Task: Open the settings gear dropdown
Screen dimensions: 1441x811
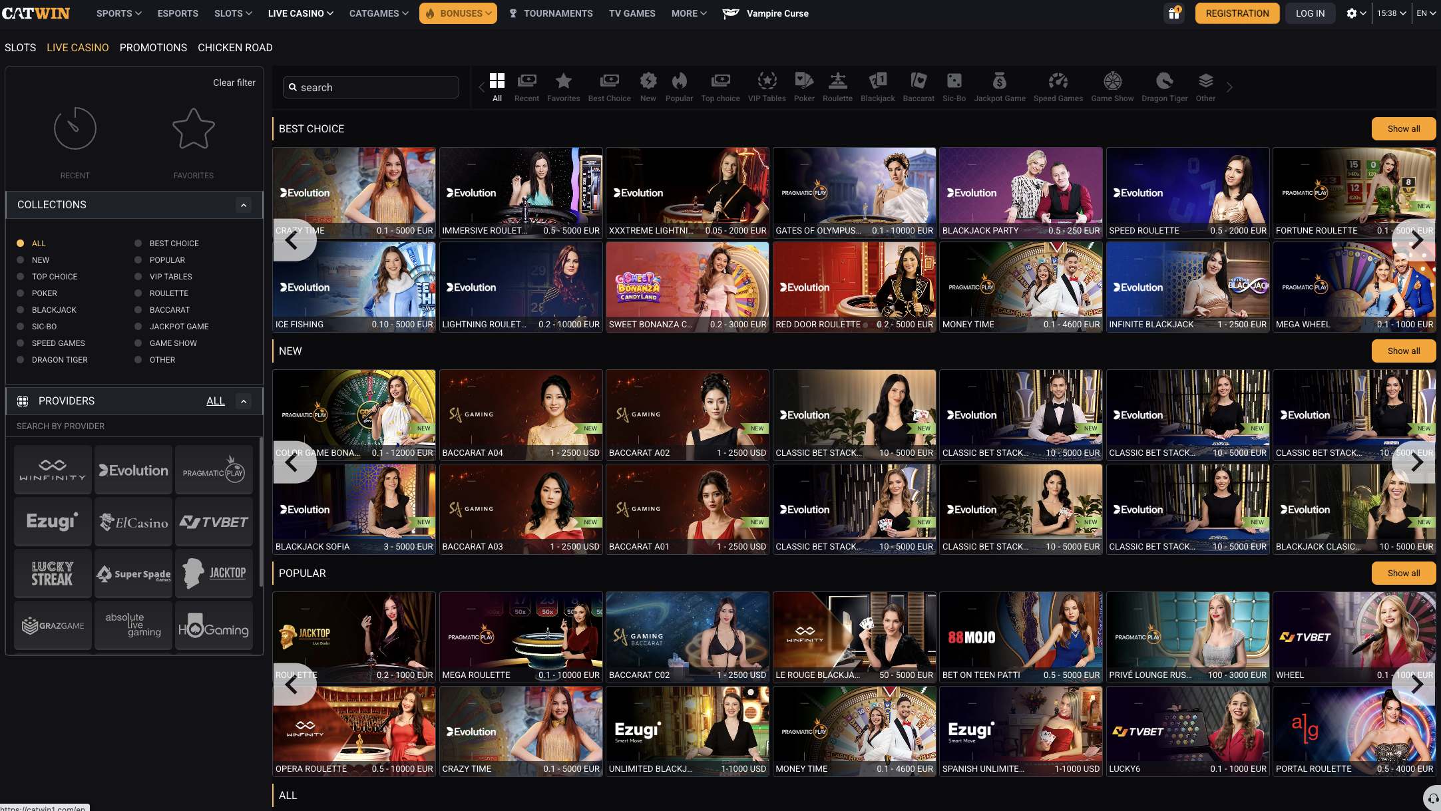Action: click(1356, 13)
